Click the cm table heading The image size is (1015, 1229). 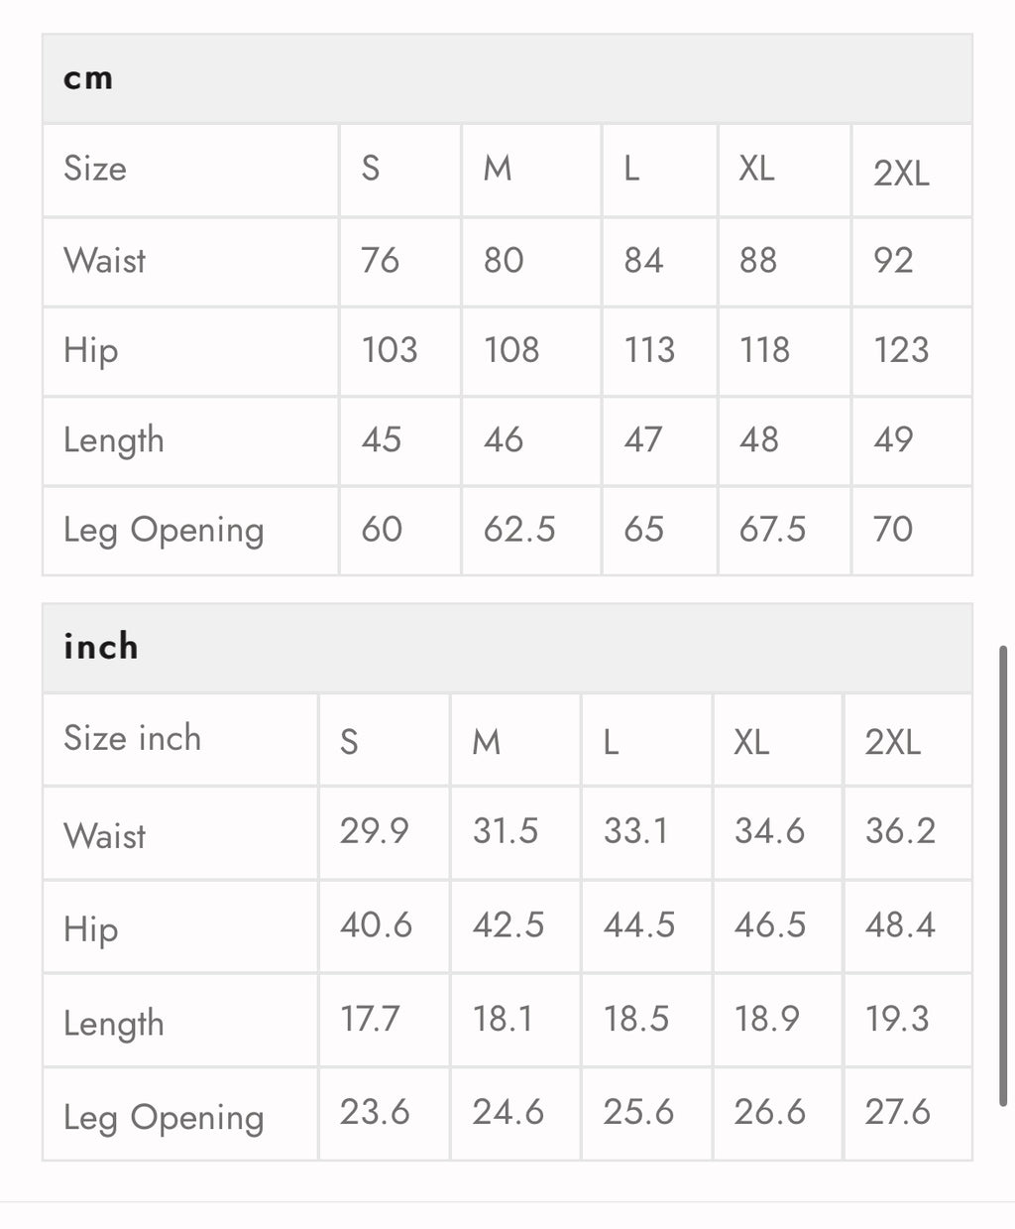tap(88, 78)
